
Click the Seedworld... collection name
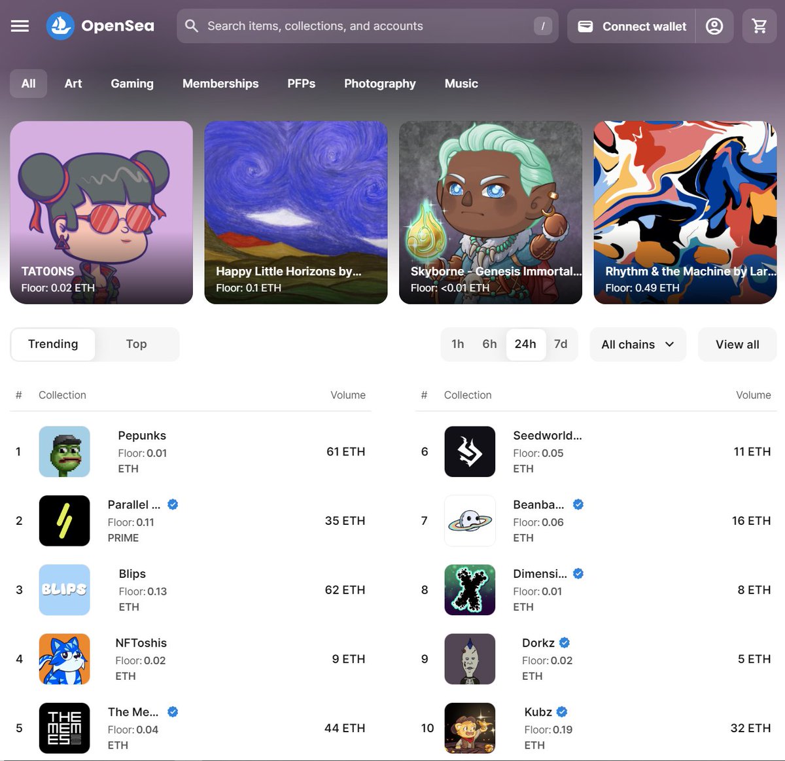coord(548,436)
